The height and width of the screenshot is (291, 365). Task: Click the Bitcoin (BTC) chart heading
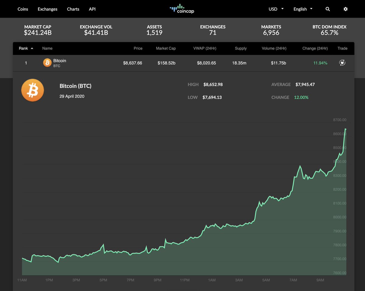(x=75, y=86)
